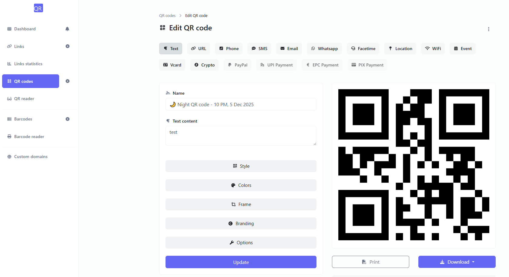Viewport: 509px width, 277px height.
Task: Open the Colors customization panel
Action: click(x=241, y=185)
